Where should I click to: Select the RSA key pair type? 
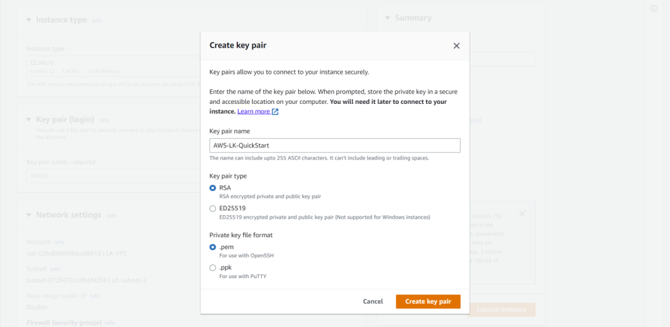point(213,188)
